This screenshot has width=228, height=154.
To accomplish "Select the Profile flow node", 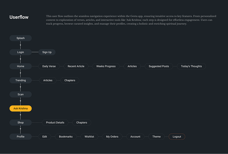I will pos(21,136).
